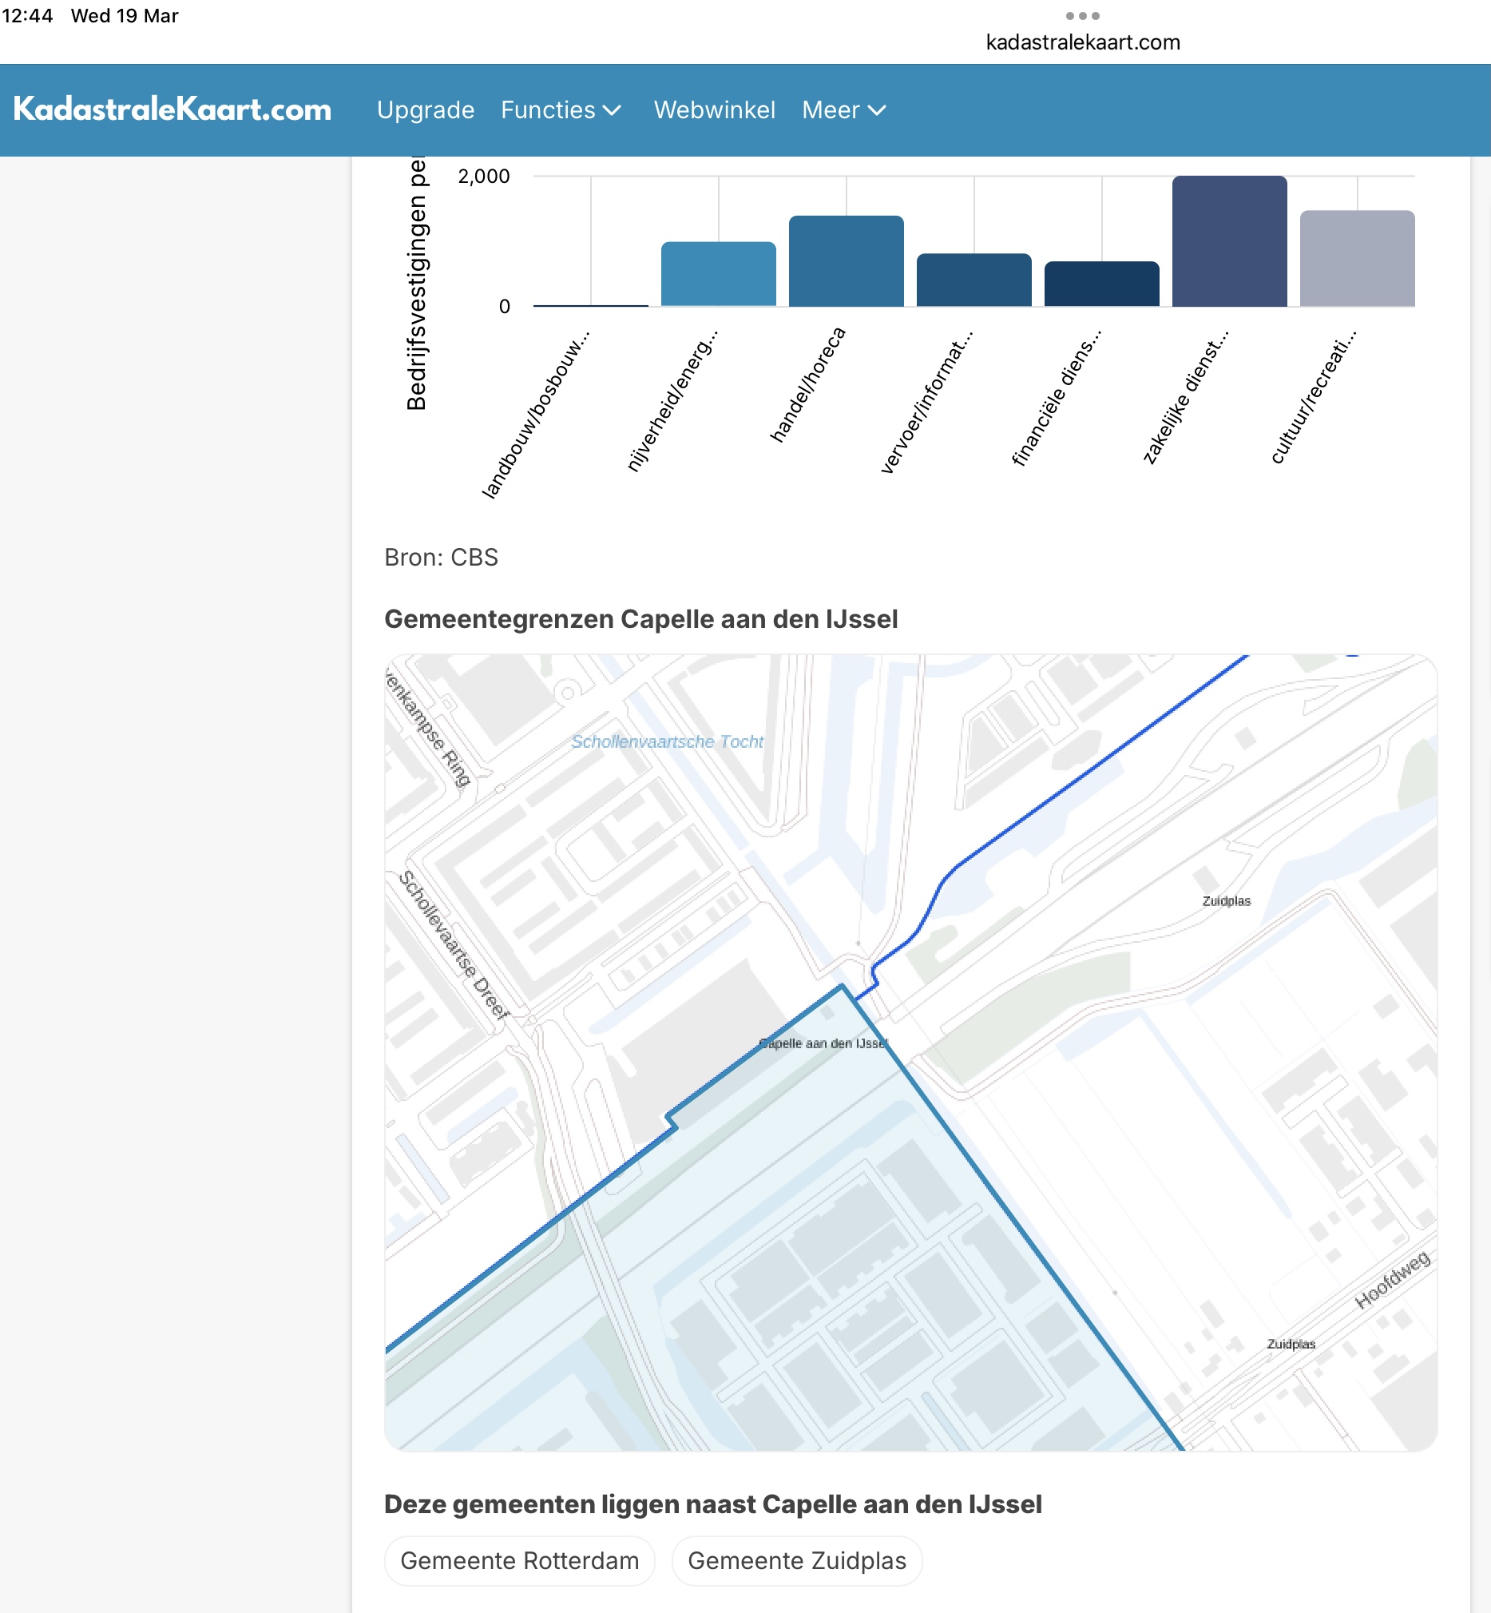Click Schollevaartse Dreef road label on map
The height and width of the screenshot is (1613, 1491).
(454, 944)
